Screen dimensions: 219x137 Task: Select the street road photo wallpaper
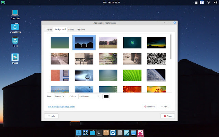pos(60,59)
